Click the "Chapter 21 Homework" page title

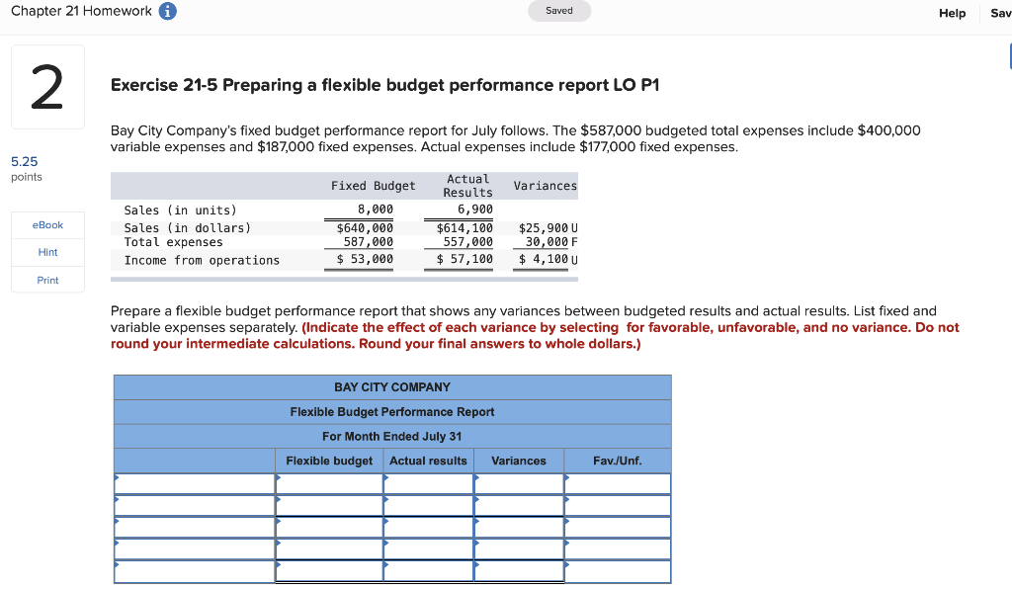tap(81, 11)
